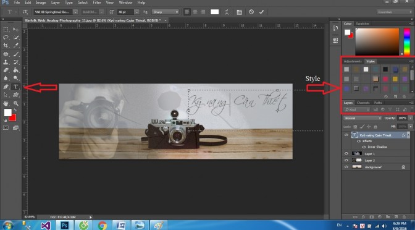Select the Spot Healing Brush tool

tap(6, 54)
